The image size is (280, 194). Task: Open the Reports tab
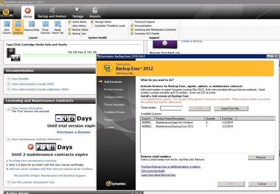coord(95,12)
